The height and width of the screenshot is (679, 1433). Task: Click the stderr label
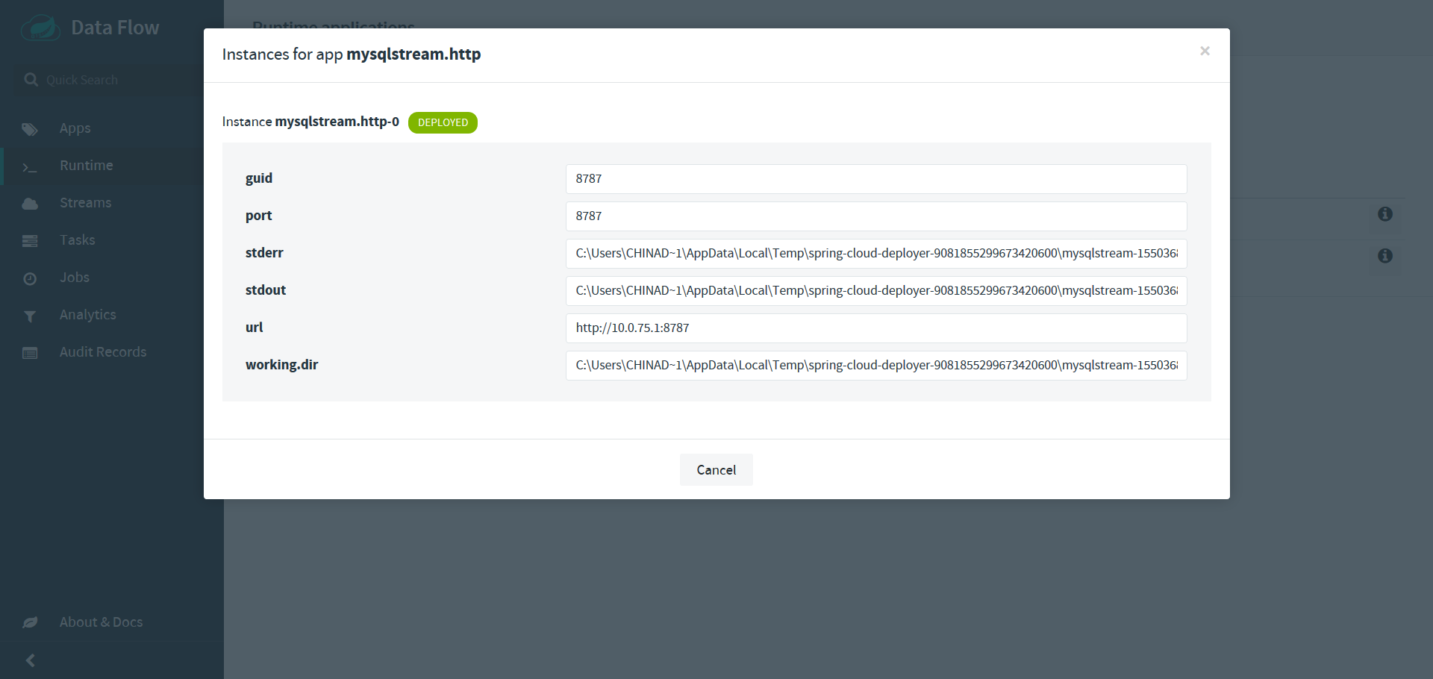264,253
